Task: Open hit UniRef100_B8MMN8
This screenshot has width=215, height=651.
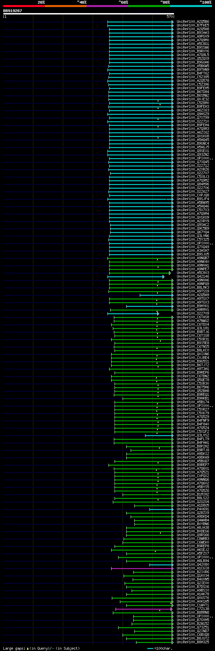Action: tap(193, 613)
